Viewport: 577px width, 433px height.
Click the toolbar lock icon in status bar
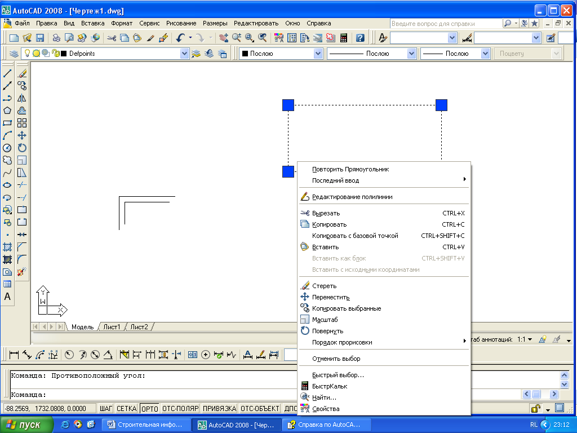536,408
